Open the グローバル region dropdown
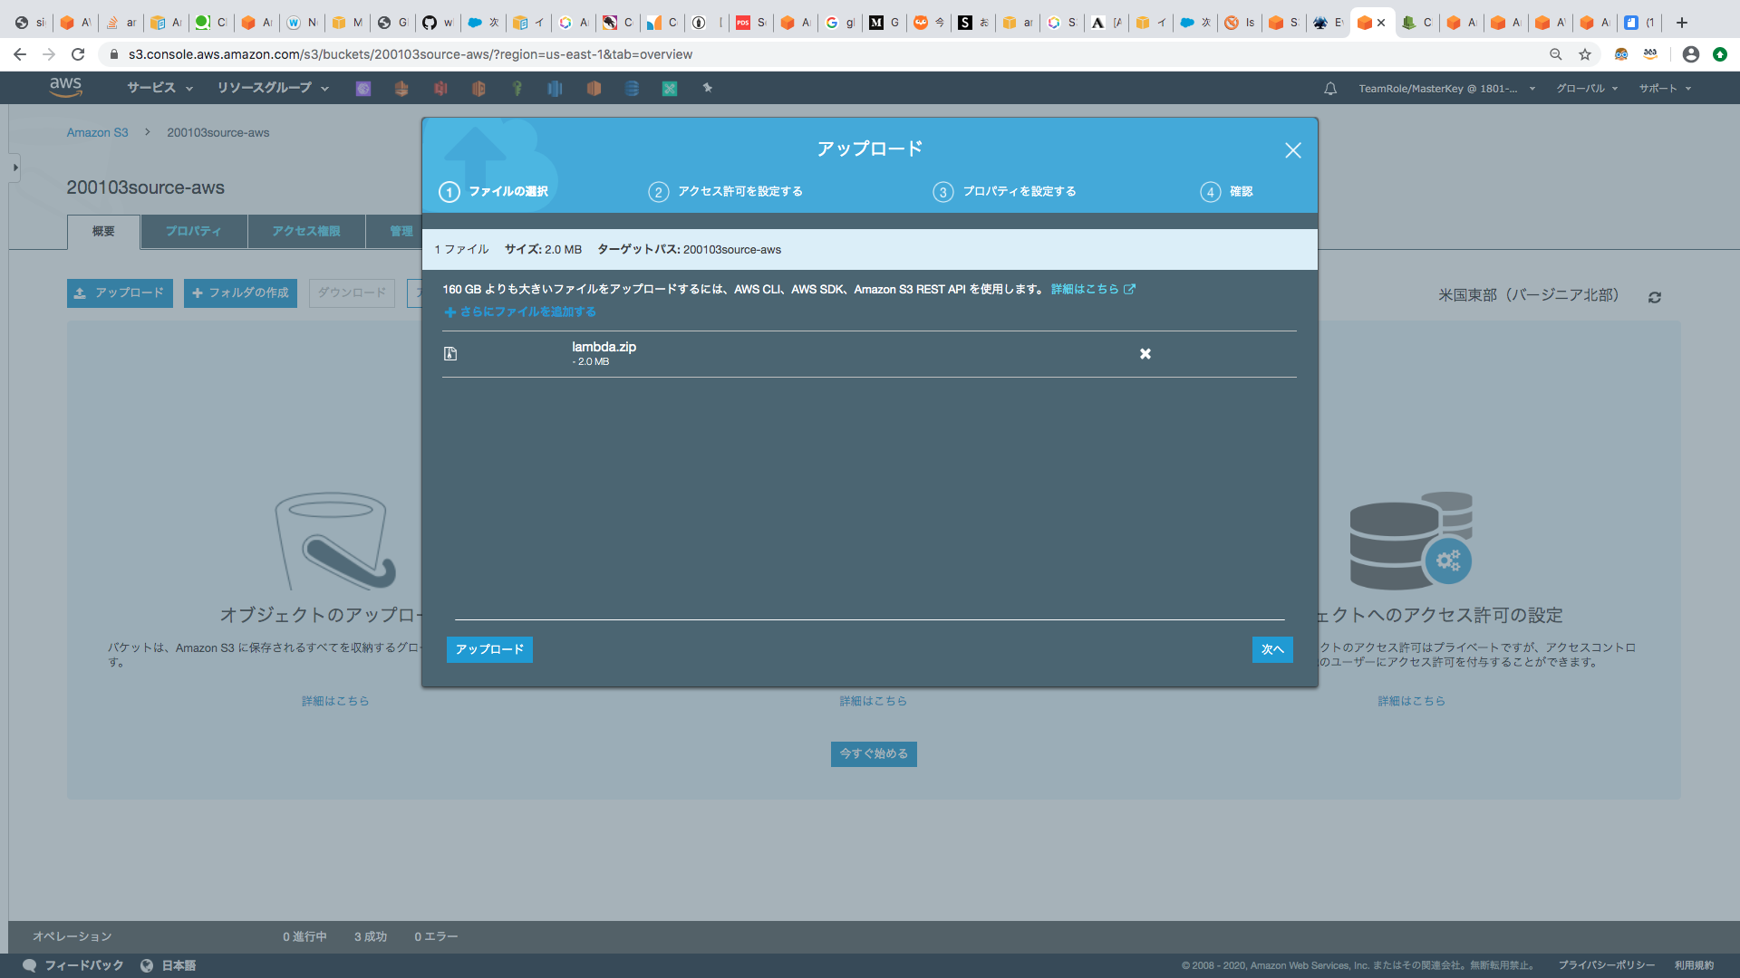The width and height of the screenshot is (1740, 978). pos(1587,89)
